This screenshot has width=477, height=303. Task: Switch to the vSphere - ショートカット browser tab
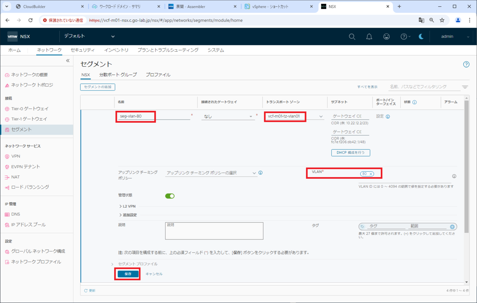click(278, 6)
